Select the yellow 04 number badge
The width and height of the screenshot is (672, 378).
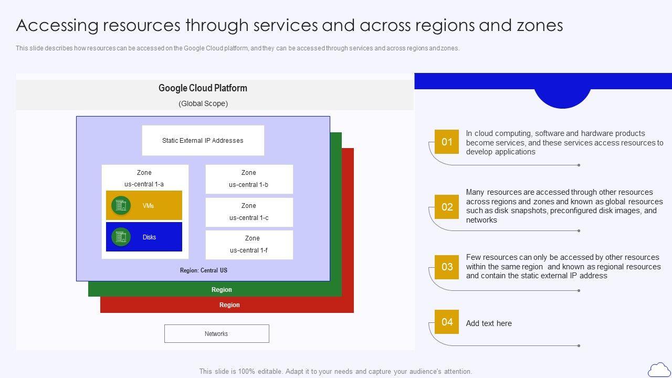coord(447,322)
